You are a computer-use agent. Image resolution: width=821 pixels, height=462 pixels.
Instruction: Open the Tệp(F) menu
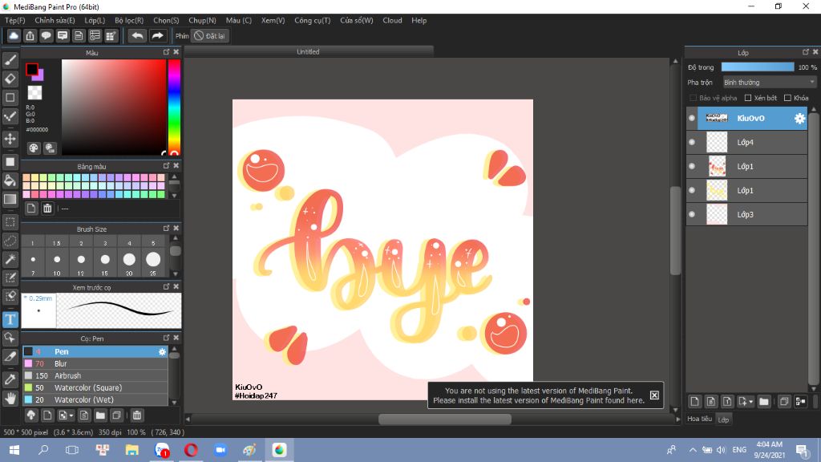[14, 20]
